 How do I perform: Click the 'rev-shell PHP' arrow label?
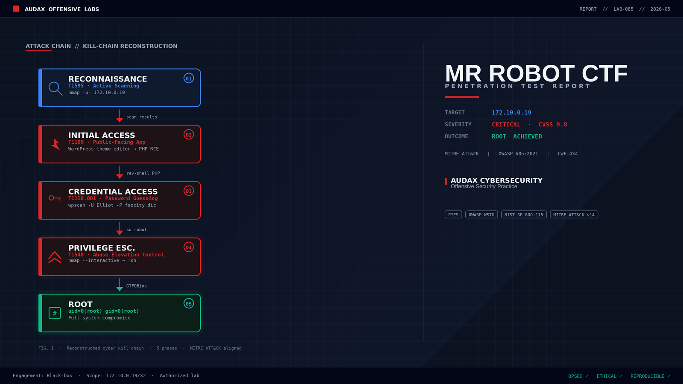pos(143,173)
